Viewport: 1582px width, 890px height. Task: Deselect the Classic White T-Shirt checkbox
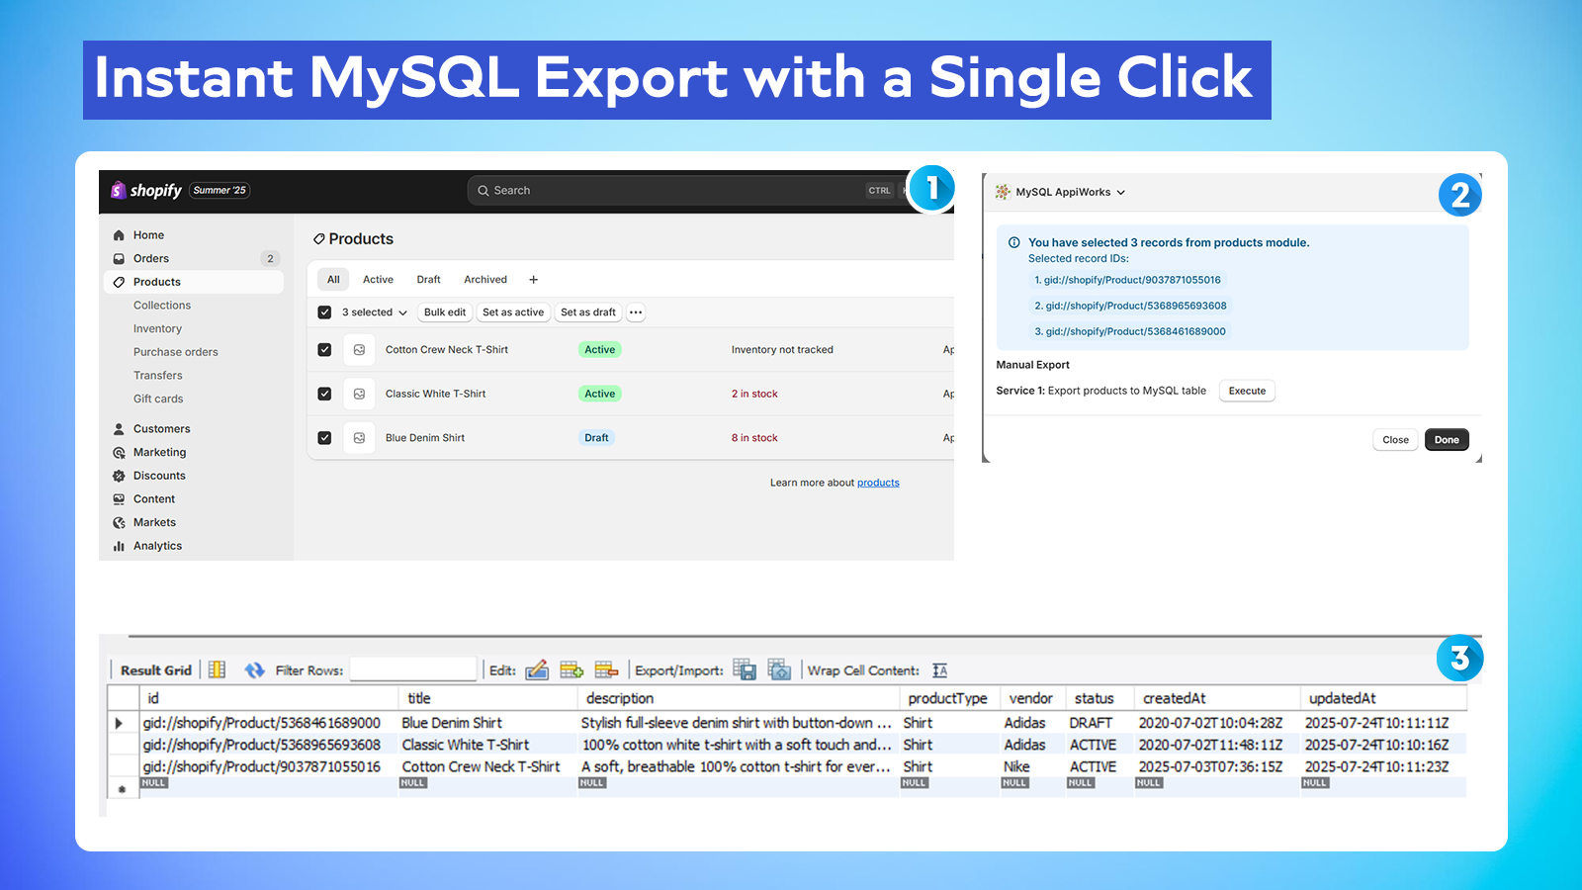pyautogui.click(x=324, y=393)
